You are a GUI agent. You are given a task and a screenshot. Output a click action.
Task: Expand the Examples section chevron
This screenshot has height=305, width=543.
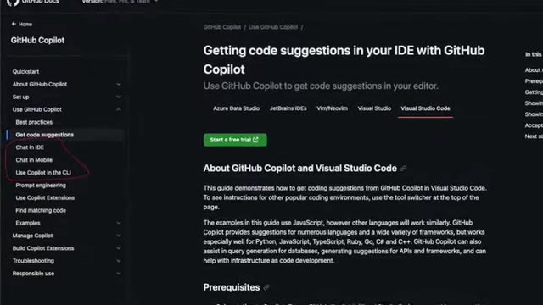[x=119, y=223]
